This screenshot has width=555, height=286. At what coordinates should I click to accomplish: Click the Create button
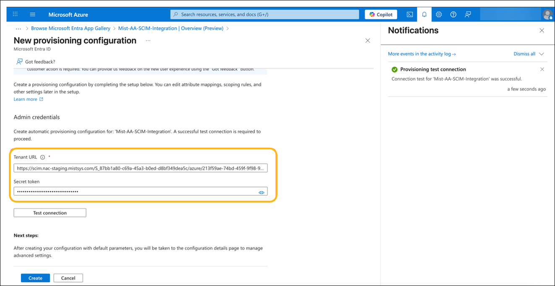[35, 278]
